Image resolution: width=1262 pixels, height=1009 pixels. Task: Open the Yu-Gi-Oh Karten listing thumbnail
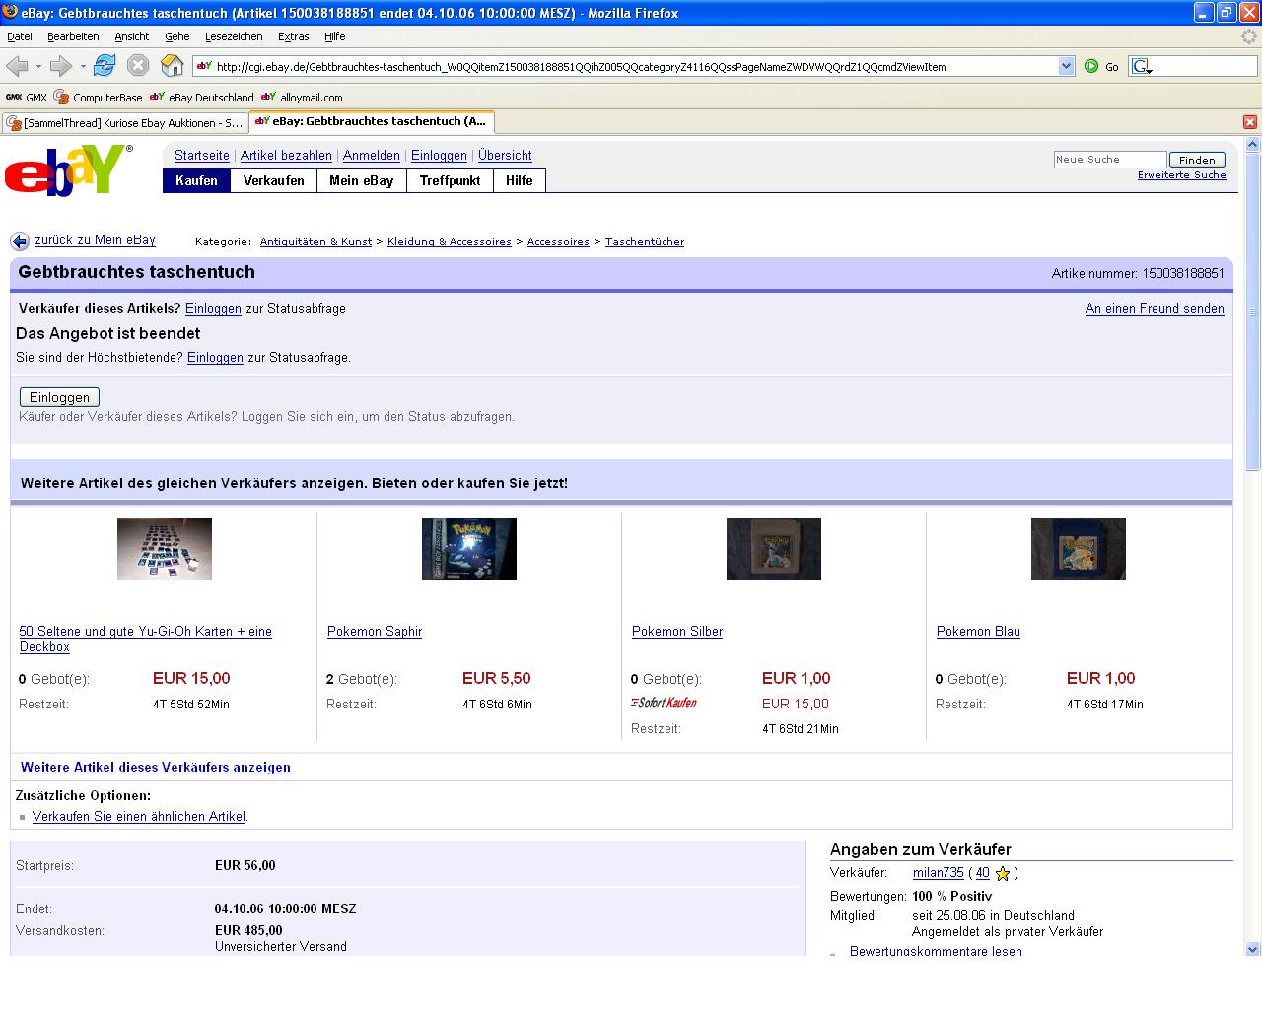165,549
